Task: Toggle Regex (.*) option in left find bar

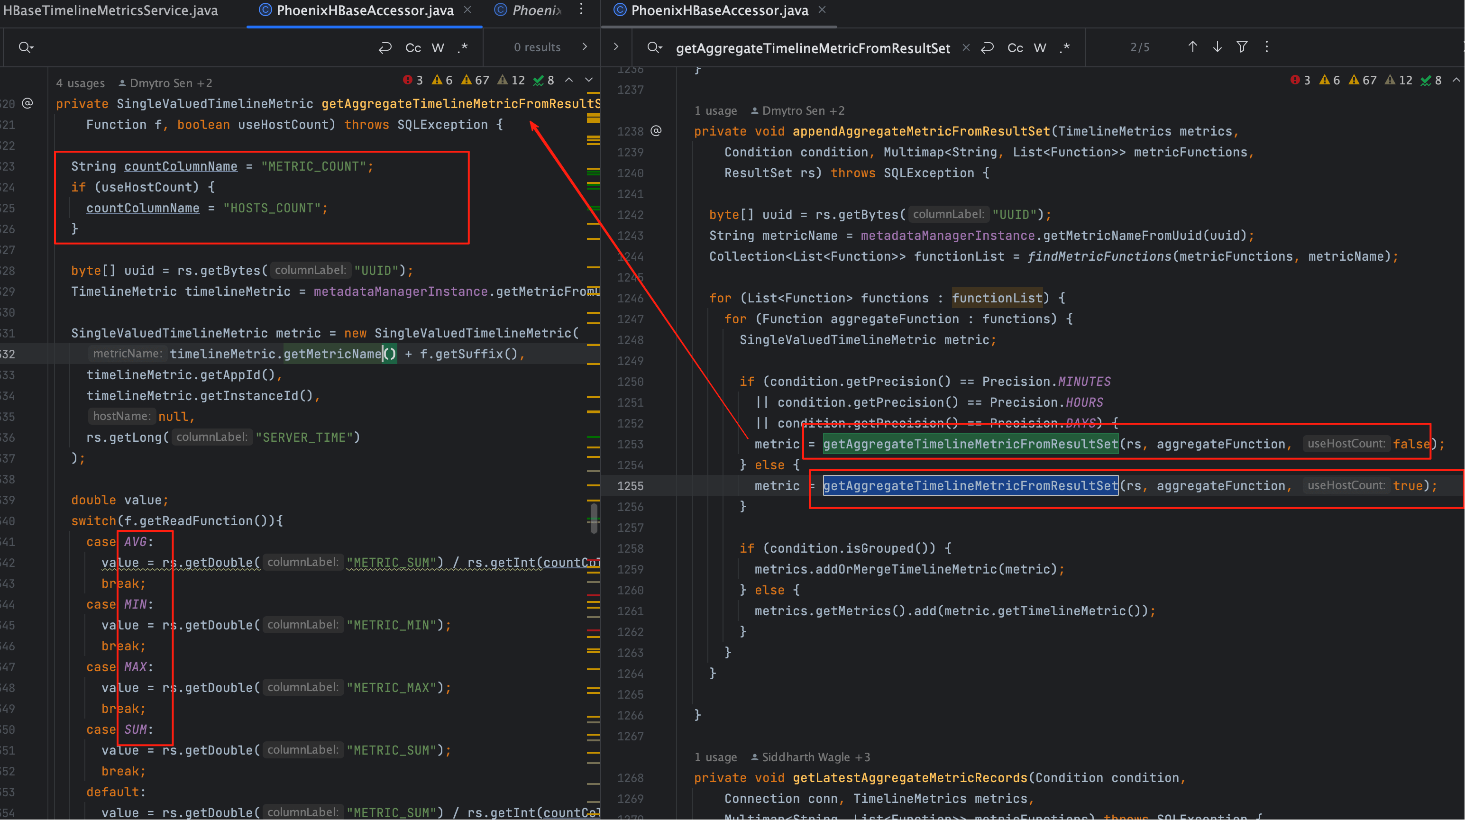Action: point(463,47)
